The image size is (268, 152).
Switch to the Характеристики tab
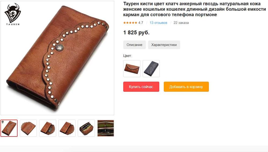pos(164,45)
